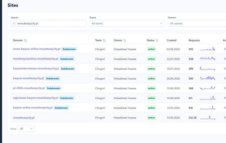Click created date 22.07.2026
Screen dimensions: 226x143
pos(173,59)
